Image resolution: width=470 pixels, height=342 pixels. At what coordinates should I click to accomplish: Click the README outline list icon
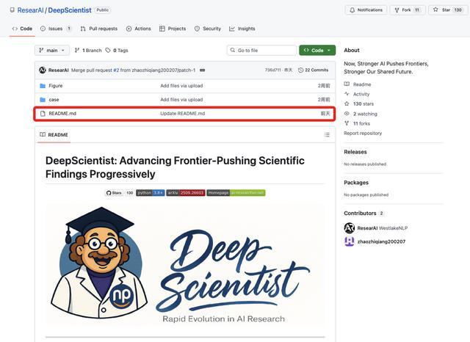coord(327,135)
